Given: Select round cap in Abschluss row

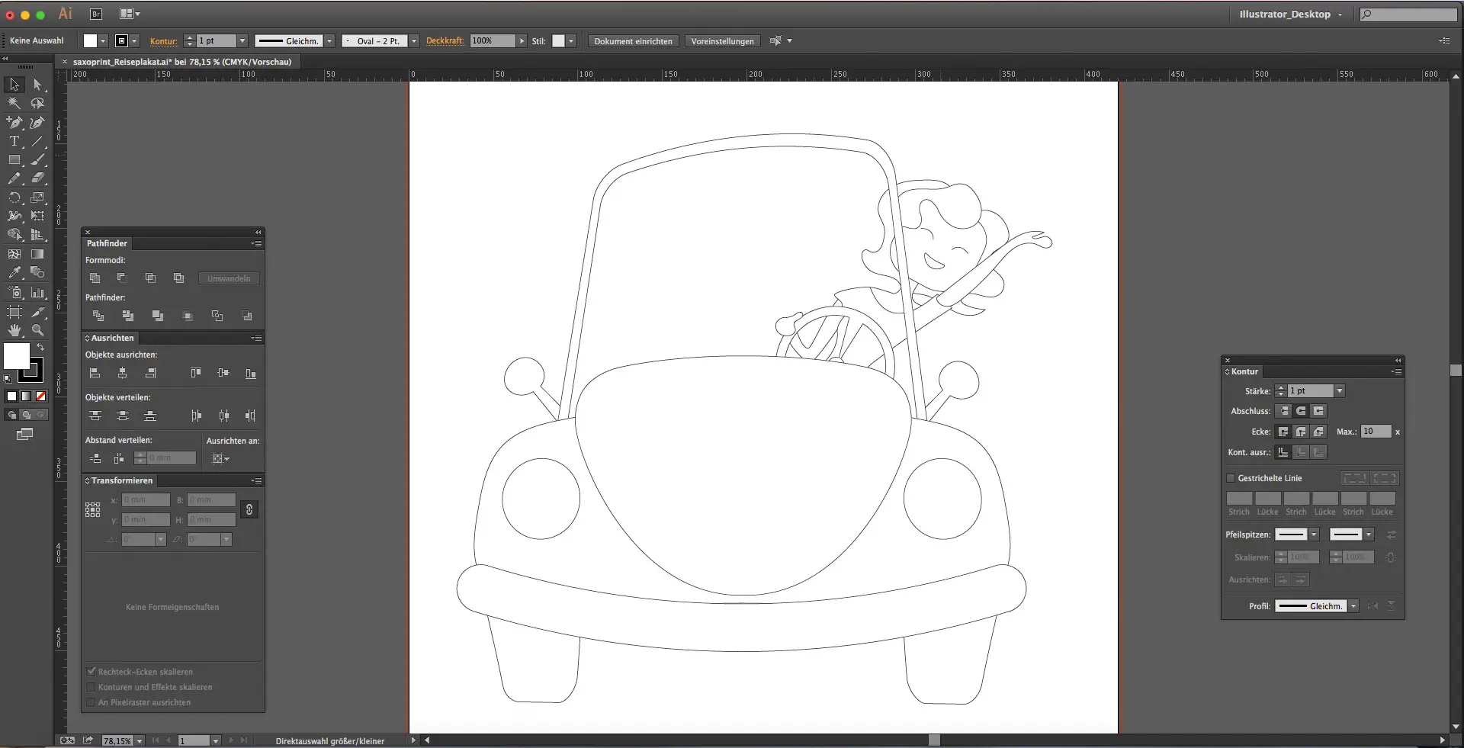Looking at the screenshot, I should coord(1301,411).
